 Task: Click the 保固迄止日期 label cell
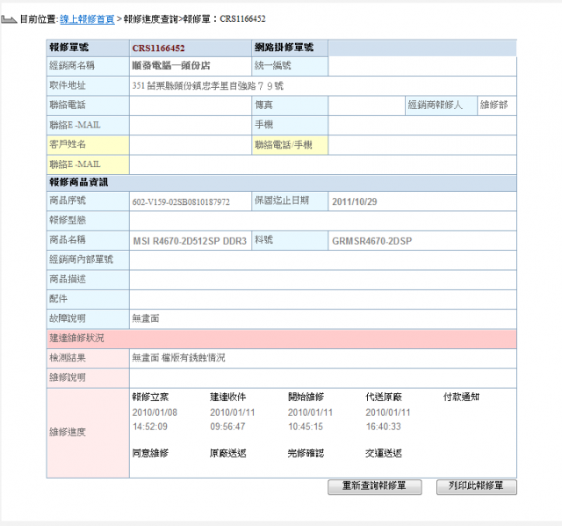click(290, 201)
